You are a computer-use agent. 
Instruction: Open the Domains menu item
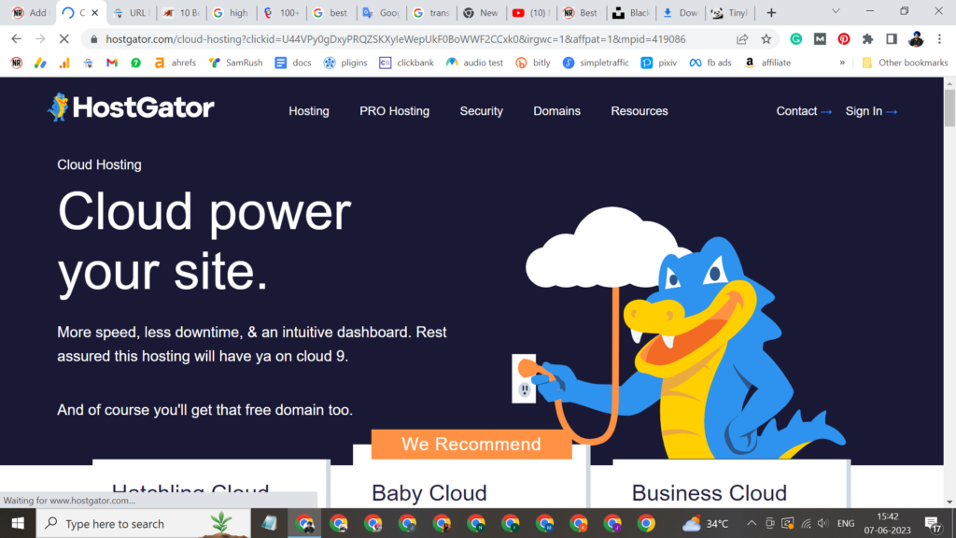(x=556, y=111)
